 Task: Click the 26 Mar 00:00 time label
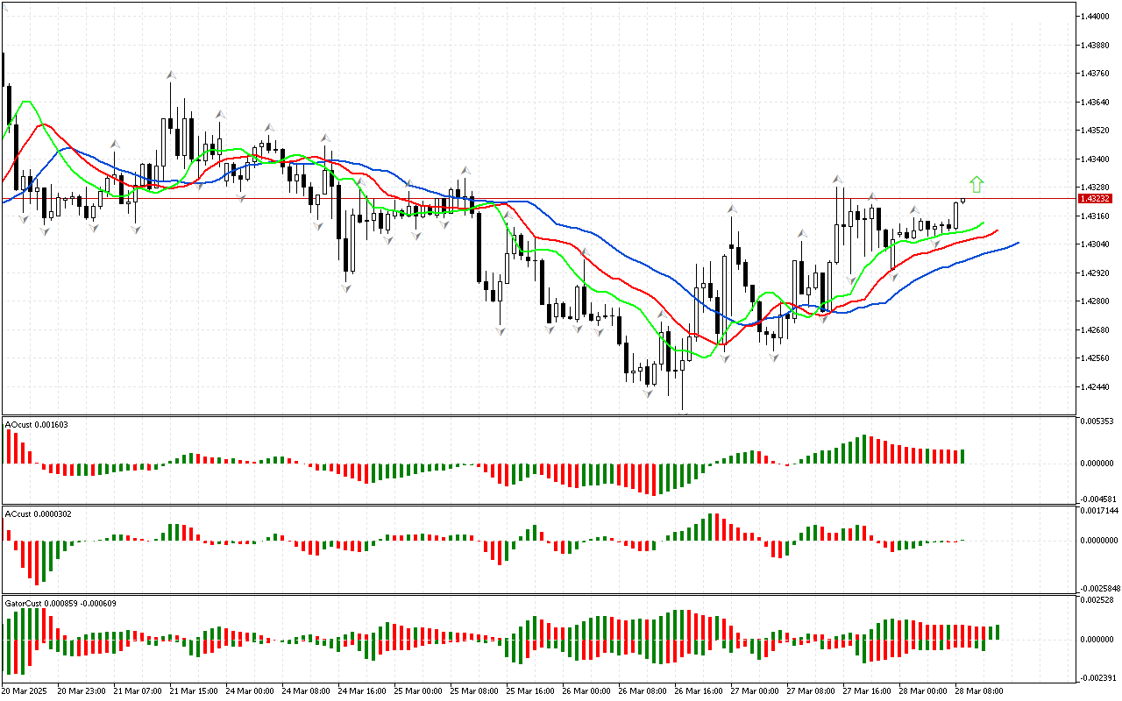(x=586, y=691)
